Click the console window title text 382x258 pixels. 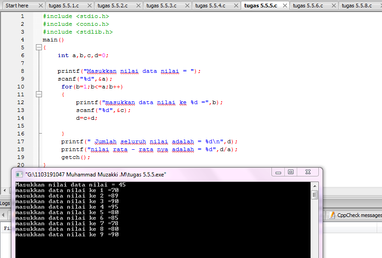(96, 175)
